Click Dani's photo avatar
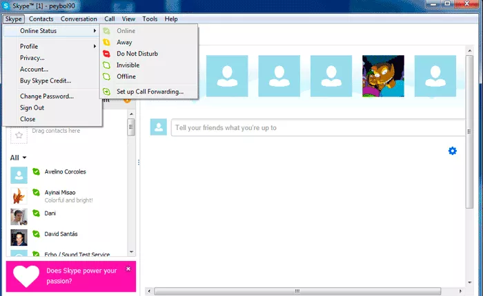Image resolution: width=483 pixels, height=296 pixels. 19,217
